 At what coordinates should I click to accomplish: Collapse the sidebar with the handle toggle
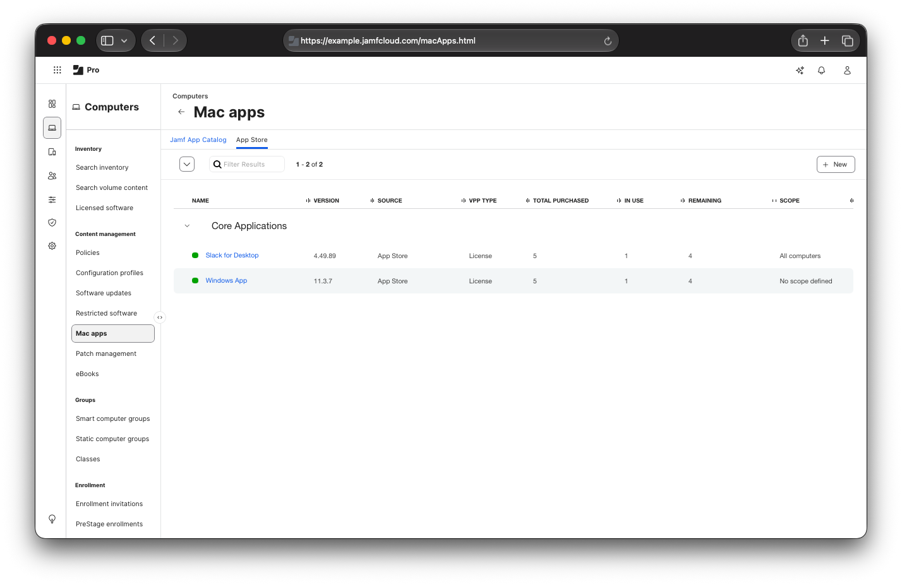(160, 317)
